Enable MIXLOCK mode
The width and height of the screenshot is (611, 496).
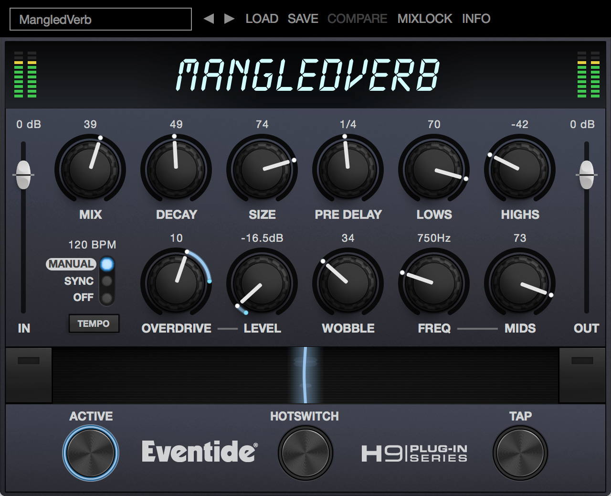[x=424, y=19]
